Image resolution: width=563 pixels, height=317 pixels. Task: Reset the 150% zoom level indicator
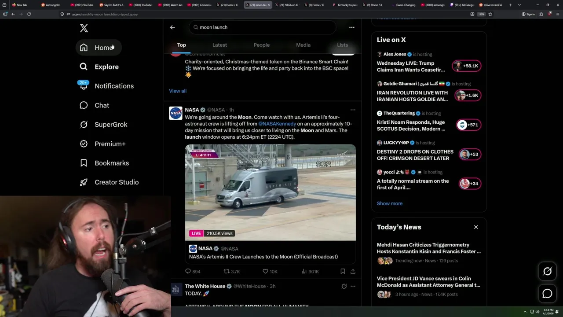481,14
